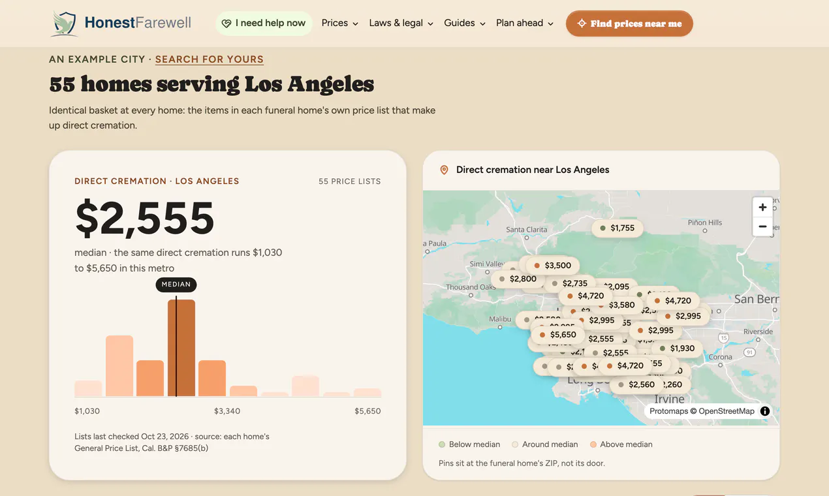Select the $5,650 pin on the map

pyautogui.click(x=558, y=335)
